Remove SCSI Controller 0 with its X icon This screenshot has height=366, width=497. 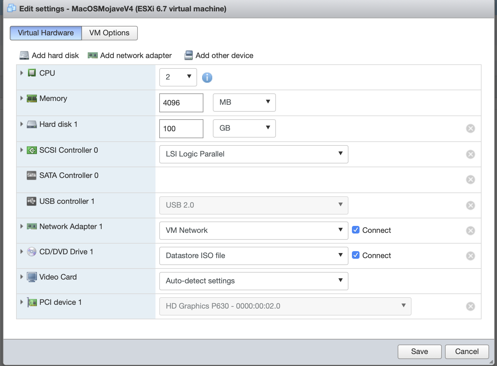(x=471, y=154)
